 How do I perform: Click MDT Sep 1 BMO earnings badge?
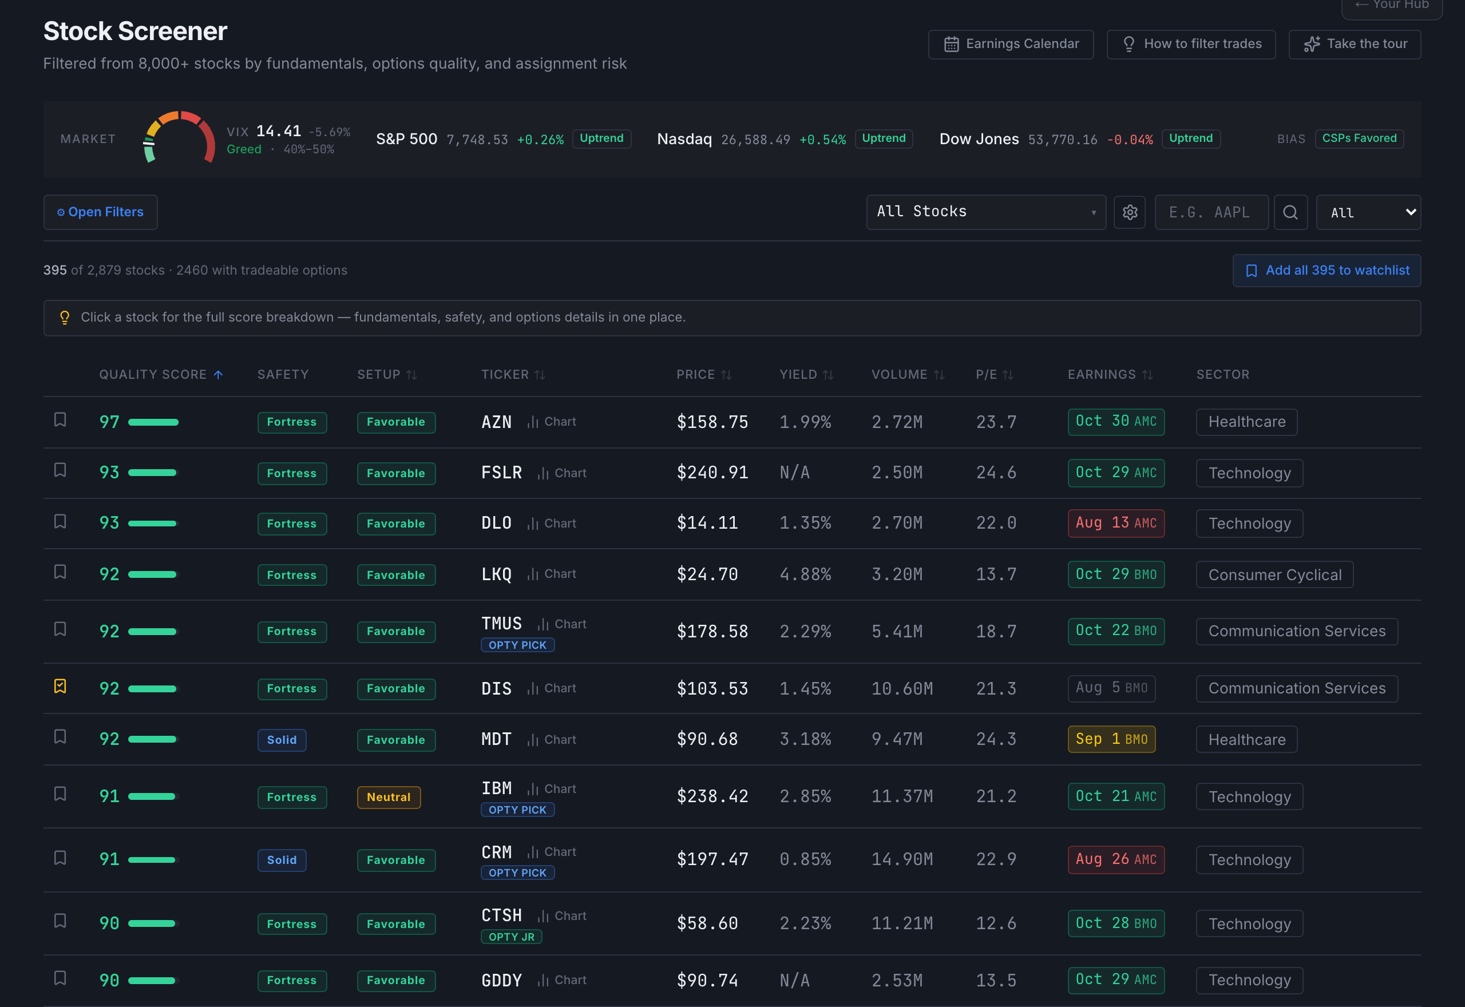tap(1111, 739)
